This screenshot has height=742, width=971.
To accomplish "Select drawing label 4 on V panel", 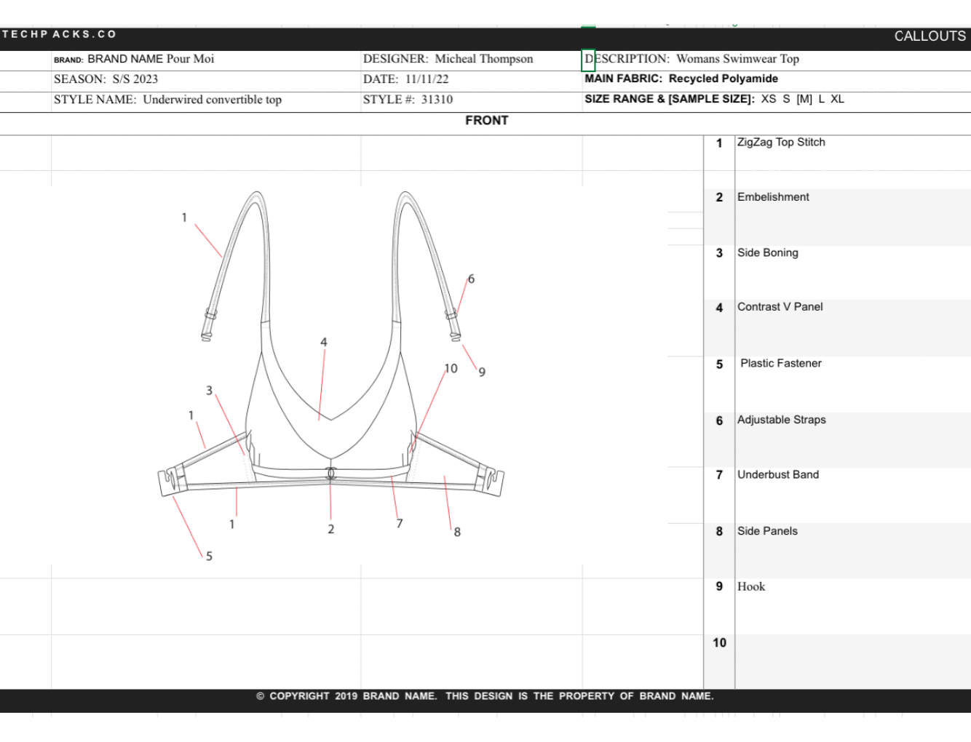I will tap(324, 342).
